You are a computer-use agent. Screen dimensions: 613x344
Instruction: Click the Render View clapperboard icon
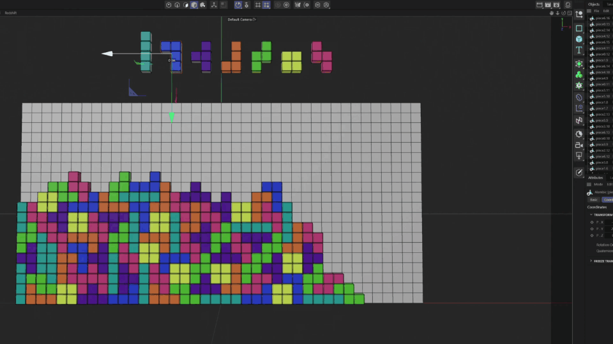[x=540, y=4]
